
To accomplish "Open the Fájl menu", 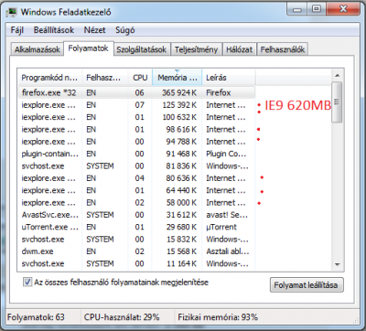I will click(x=17, y=30).
